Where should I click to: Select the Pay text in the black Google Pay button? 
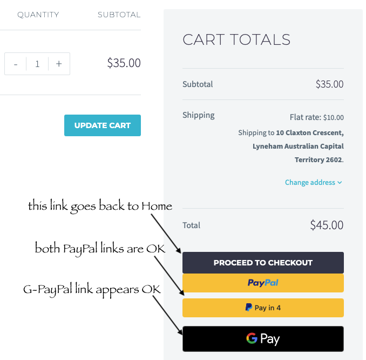pyautogui.click(x=270, y=339)
